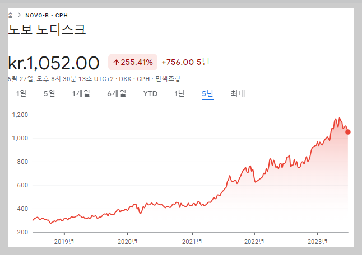Click the 600 y-axis label
Viewport: 362px width, 255px height.
[22, 185]
